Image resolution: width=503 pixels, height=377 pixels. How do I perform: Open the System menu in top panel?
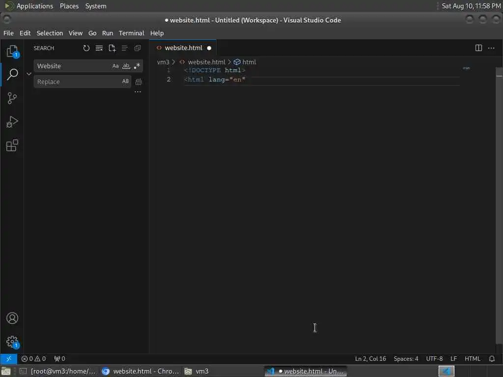[x=96, y=6]
